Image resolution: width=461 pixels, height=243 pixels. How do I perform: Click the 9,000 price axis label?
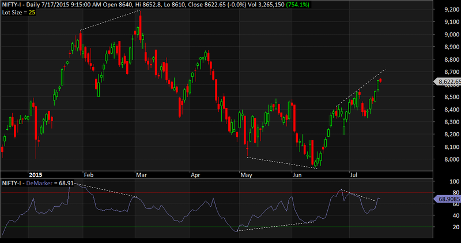pos(452,35)
